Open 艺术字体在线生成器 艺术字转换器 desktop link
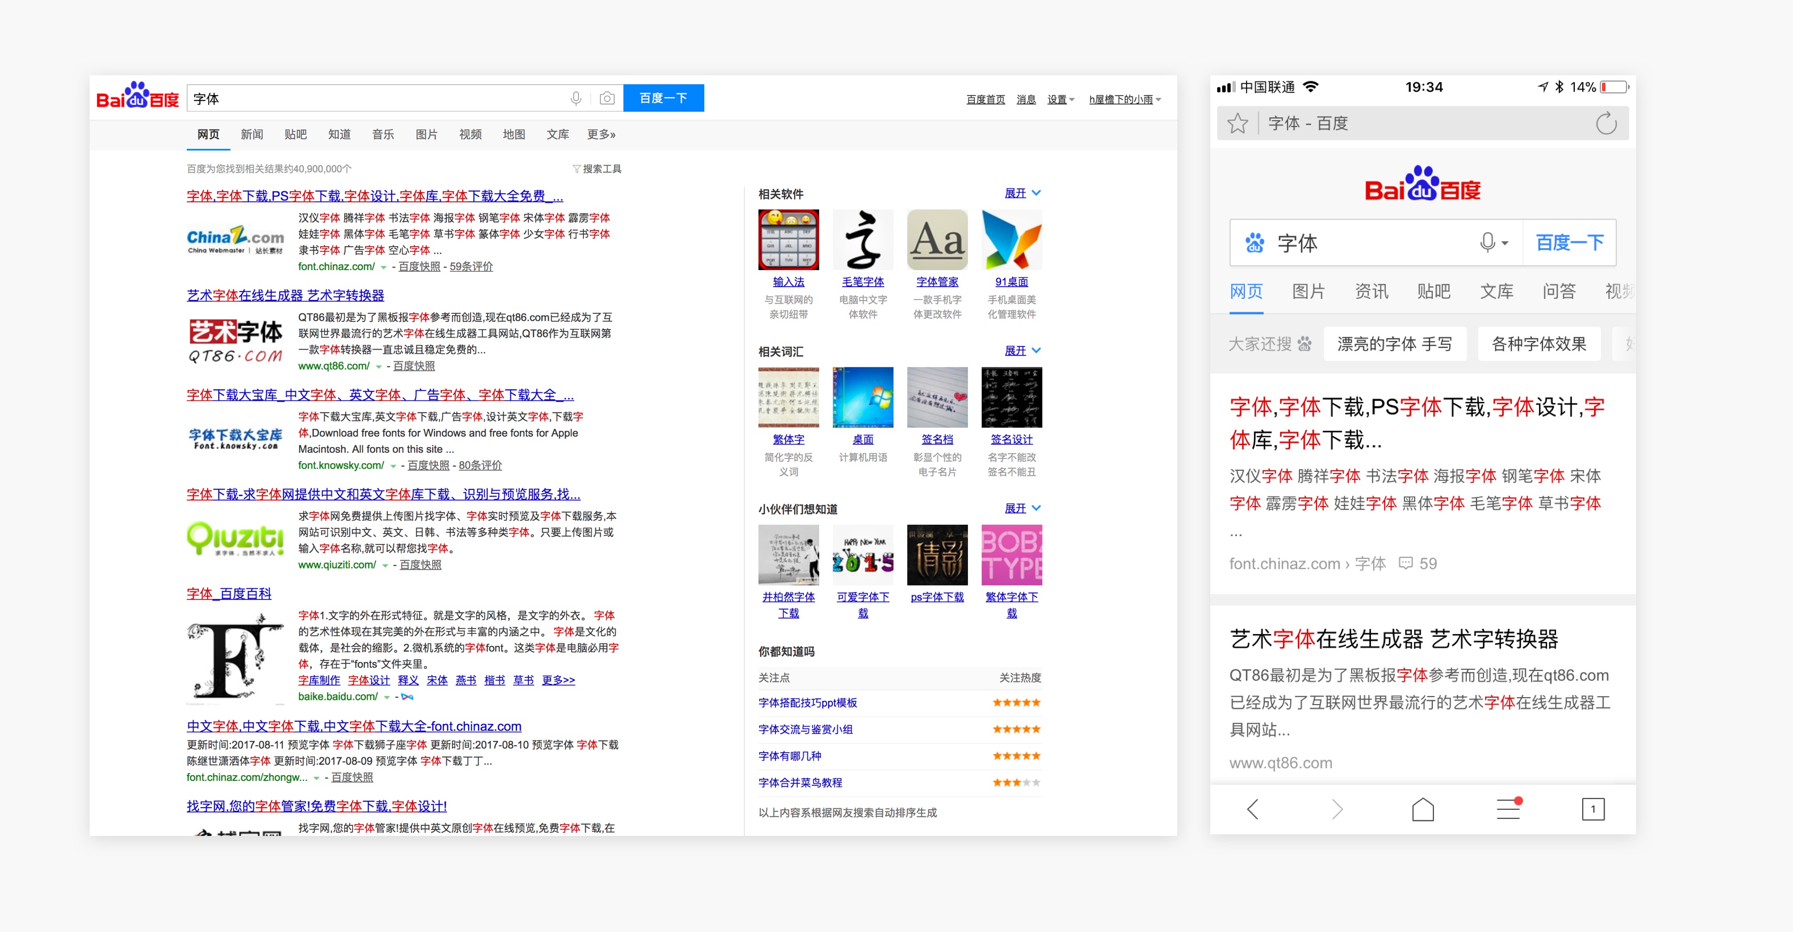 coord(285,295)
